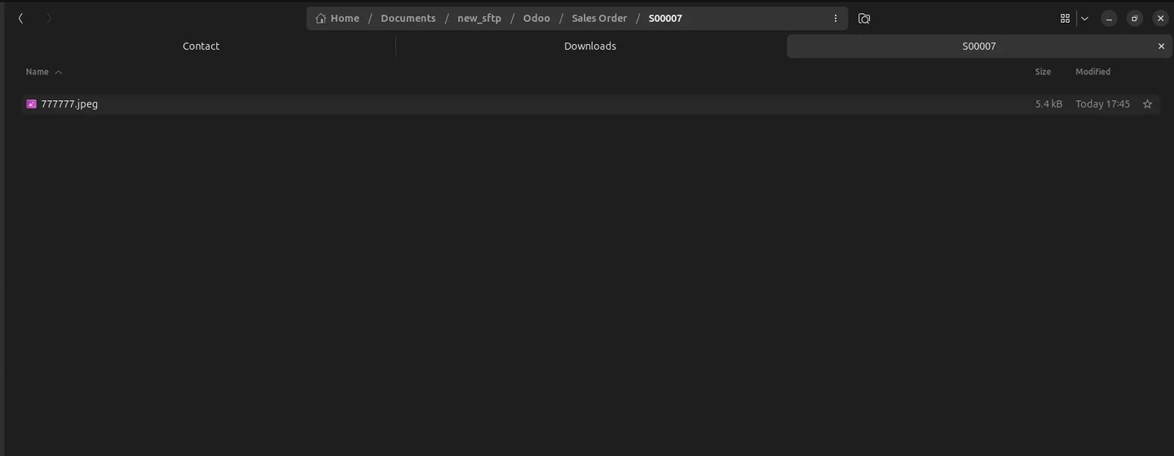Toggle the Name sort direction arrow

coord(58,72)
